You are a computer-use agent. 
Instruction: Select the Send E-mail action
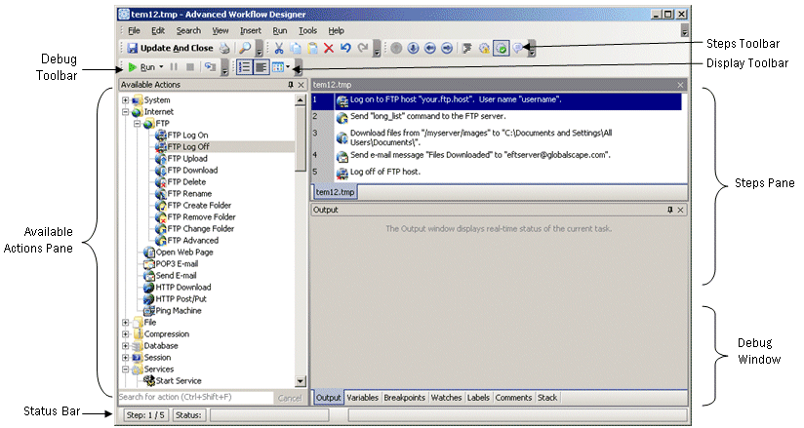[x=177, y=276]
